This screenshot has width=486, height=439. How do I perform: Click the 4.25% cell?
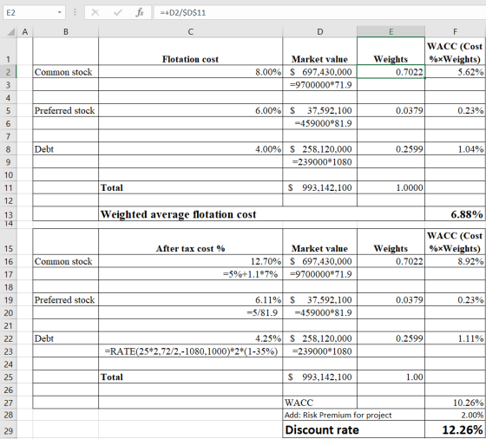pyautogui.click(x=190, y=338)
